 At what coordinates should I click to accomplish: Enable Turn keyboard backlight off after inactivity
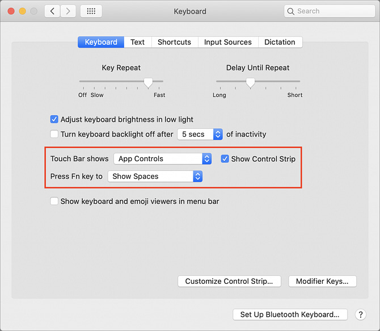[x=54, y=134]
